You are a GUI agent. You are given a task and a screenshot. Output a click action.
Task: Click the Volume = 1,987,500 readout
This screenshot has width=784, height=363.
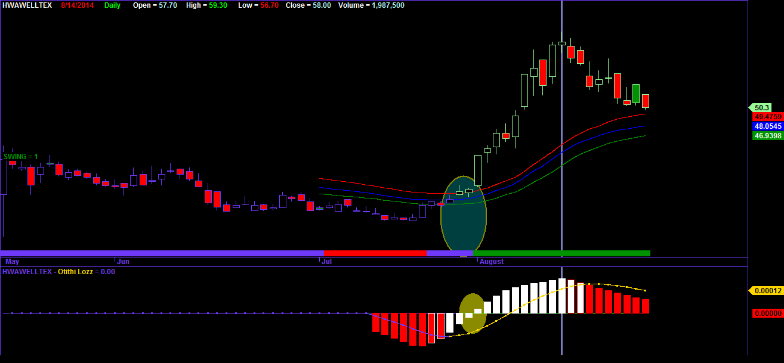coord(372,5)
